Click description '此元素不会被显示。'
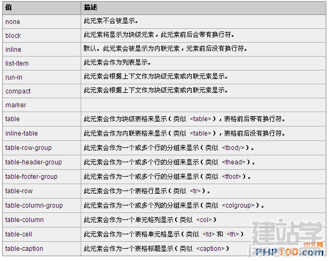The width and height of the screenshot is (329, 261). (111, 21)
